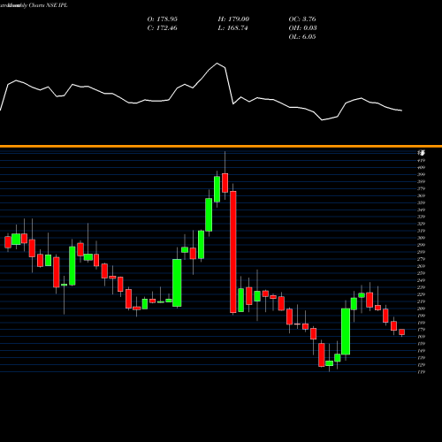Click the 399 price axis label
Viewport: 442px width, 442px height.
click(x=422, y=174)
